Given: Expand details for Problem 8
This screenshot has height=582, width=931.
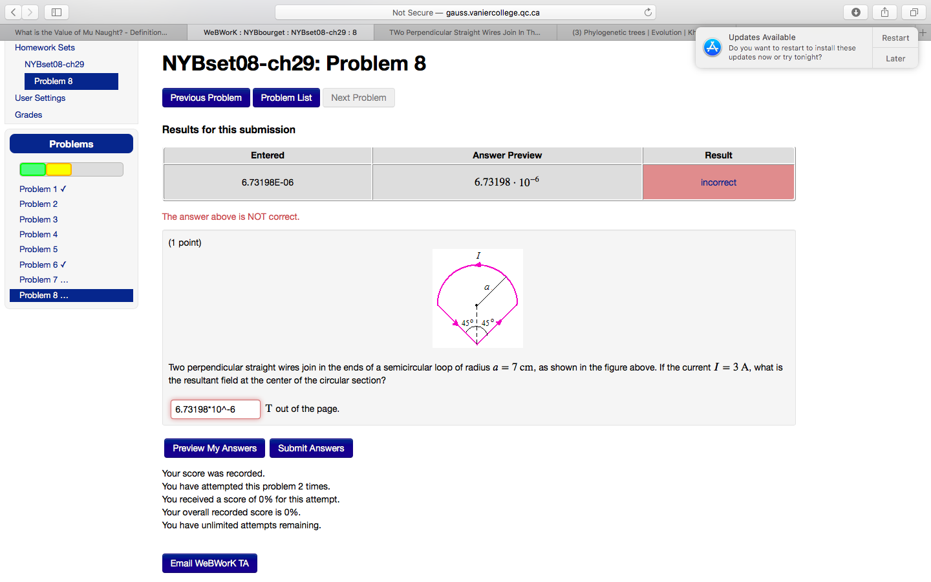Looking at the screenshot, I should click(64, 295).
